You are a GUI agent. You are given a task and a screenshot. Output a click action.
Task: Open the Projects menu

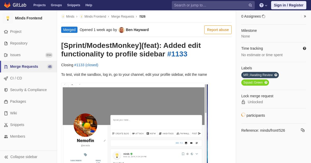click(39, 5)
